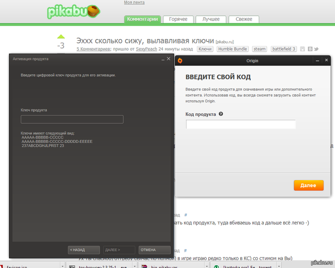This screenshot has width=335, height=268.
Task: Share the post via VK icon
Action: pyautogui.click(x=310, y=49)
